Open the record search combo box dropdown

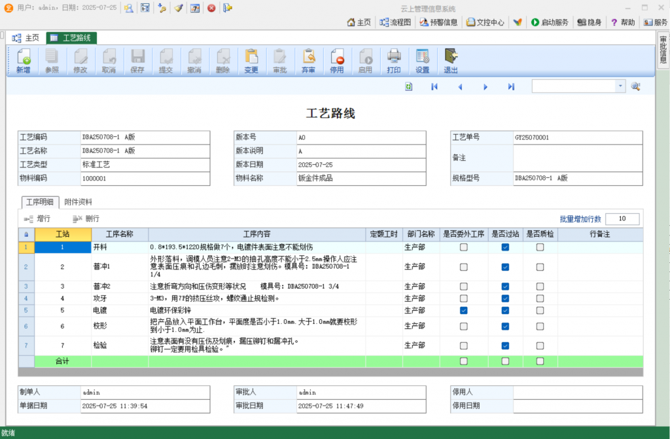click(x=620, y=86)
